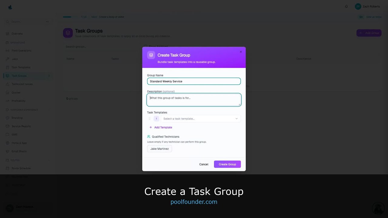Open Technician Issues in the sidebar
The width and height of the screenshot is (388, 218).
tap(22, 84)
